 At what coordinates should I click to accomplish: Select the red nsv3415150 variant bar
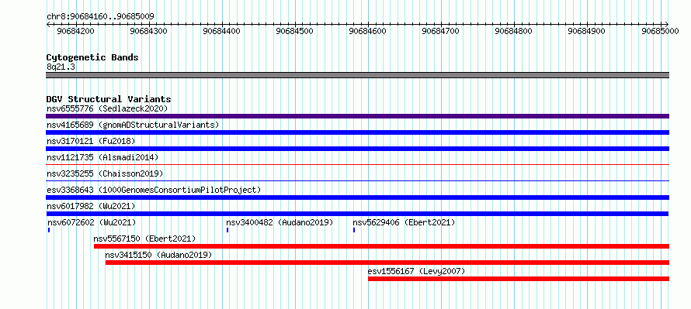pos(387,263)
